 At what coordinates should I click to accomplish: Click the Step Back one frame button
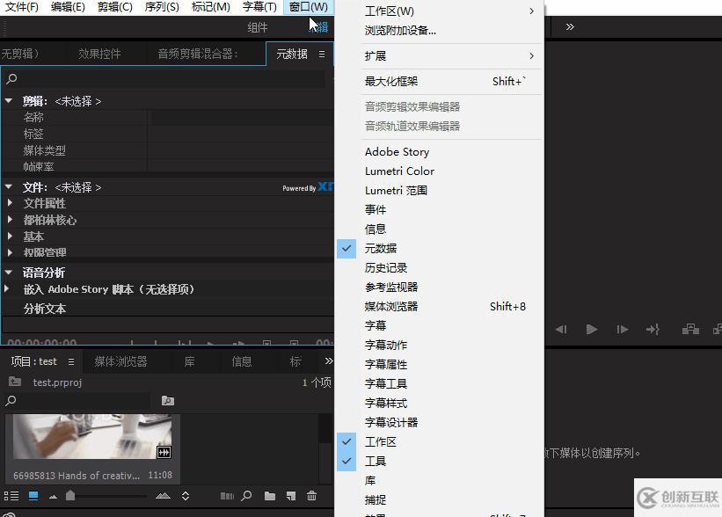click(561, 329)
